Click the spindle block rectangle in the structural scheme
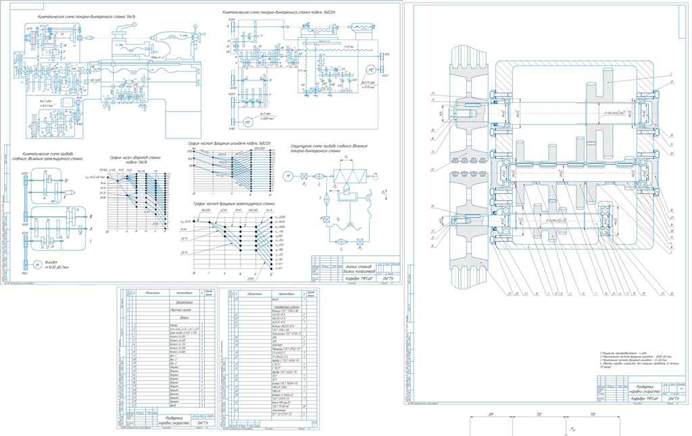Image resolution: width=692 pixels, height=436 pixels. point(349,176)
